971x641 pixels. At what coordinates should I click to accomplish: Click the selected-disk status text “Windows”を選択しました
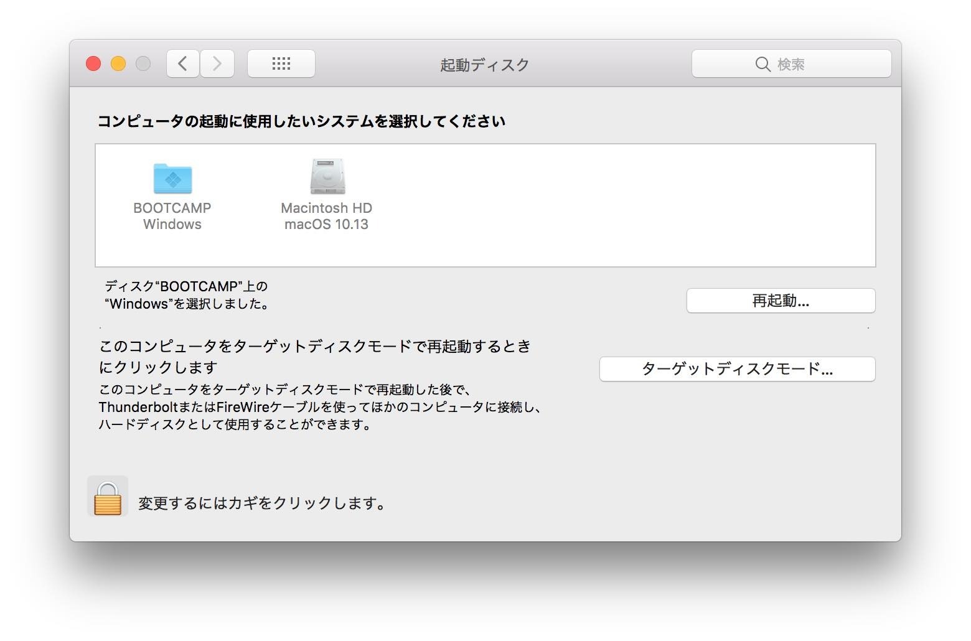[x=187, y=304]
